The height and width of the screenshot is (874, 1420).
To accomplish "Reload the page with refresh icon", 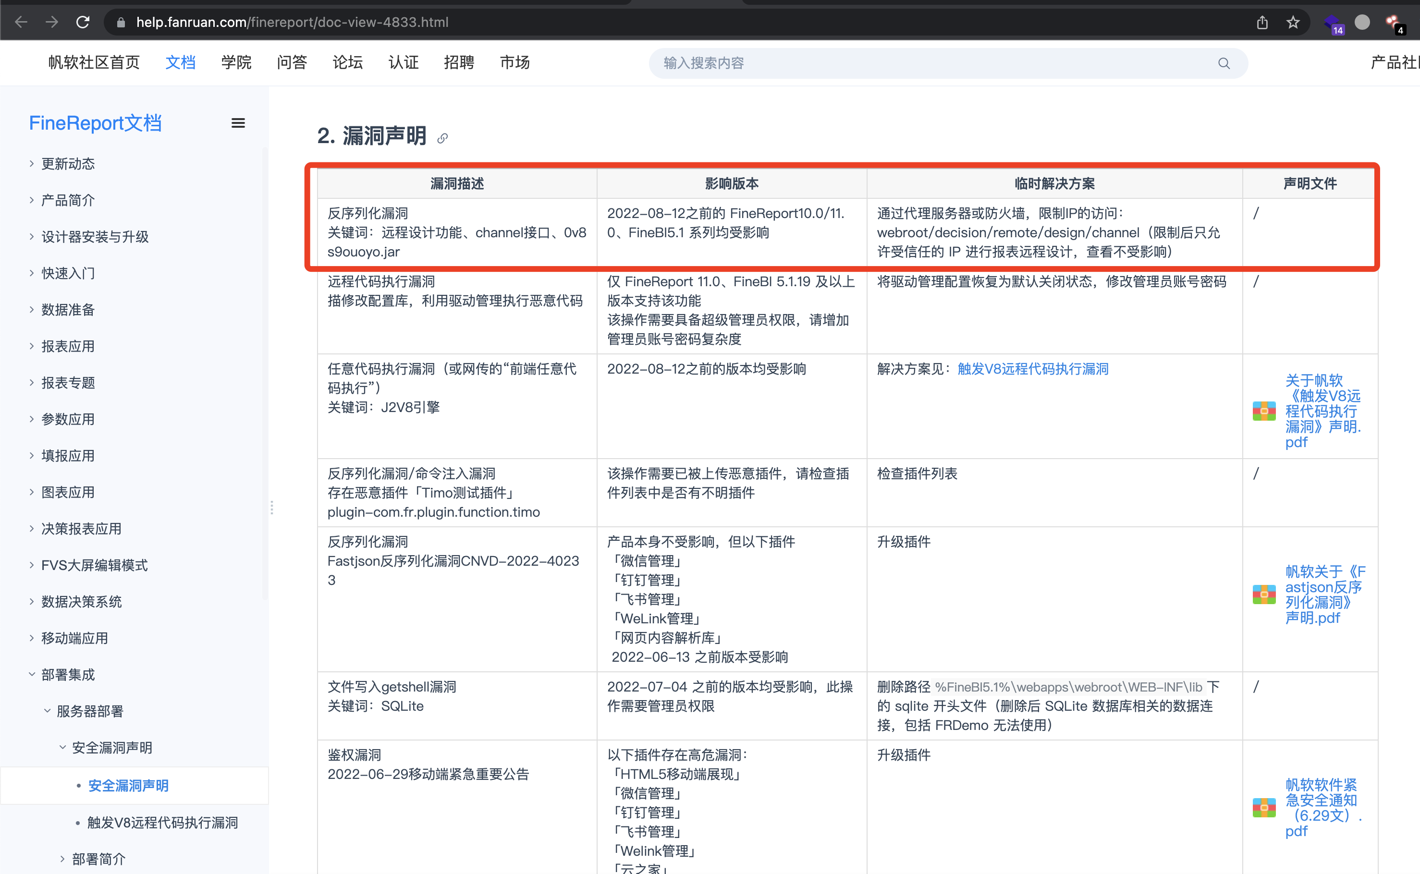I will tap(83, 22).
